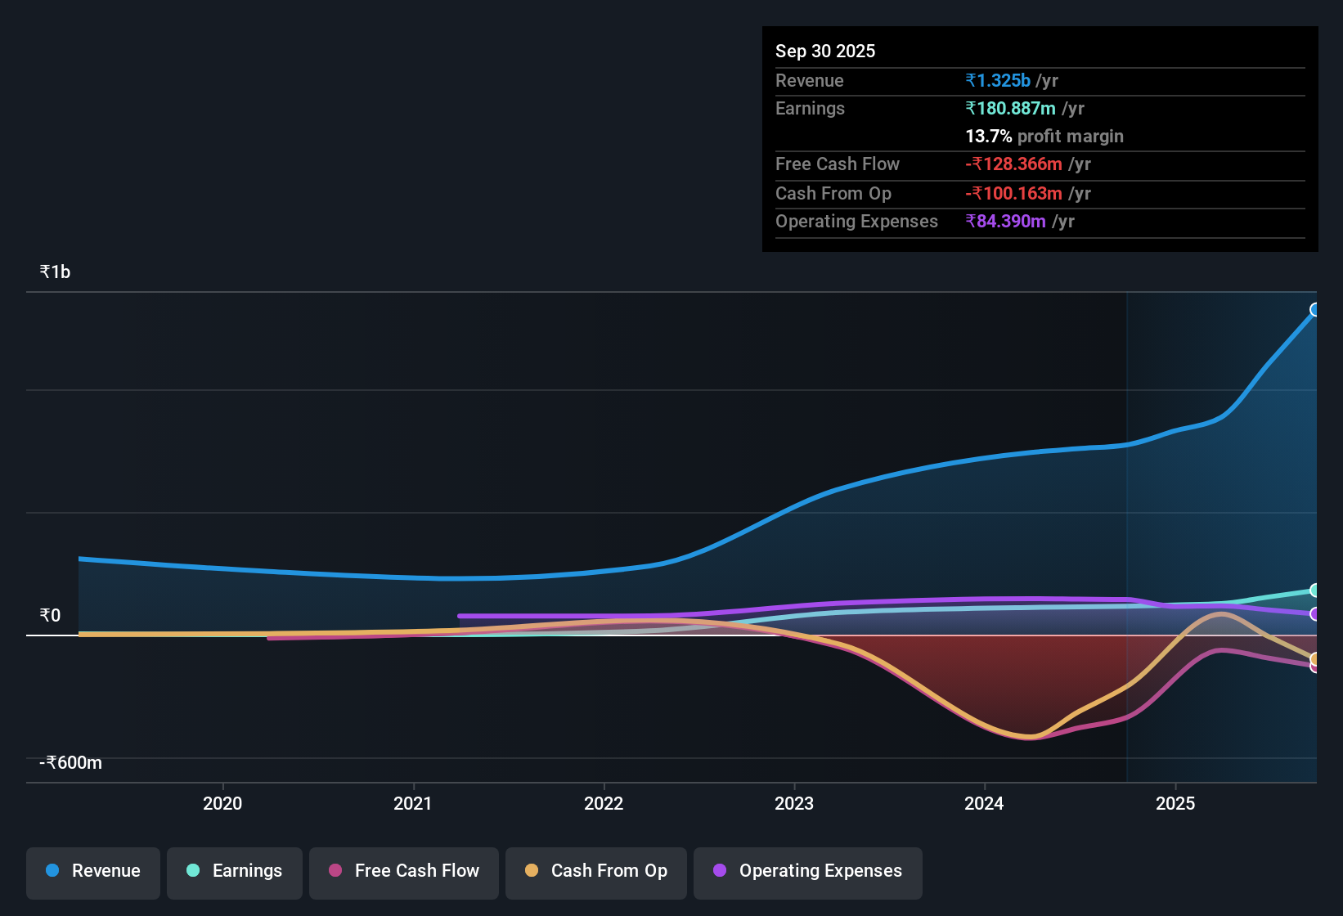Click the blue Revenue legend dot

tap(52, 871)
